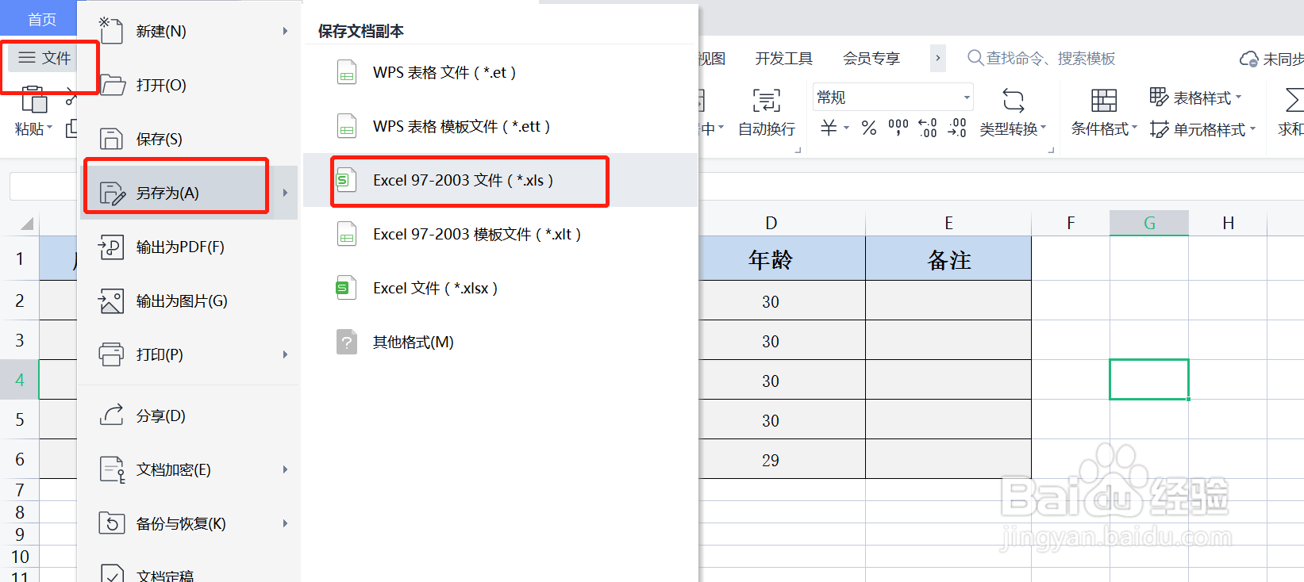Click the 保存 floppy disk icon
1304x582 pixels.
pos(111,139)
